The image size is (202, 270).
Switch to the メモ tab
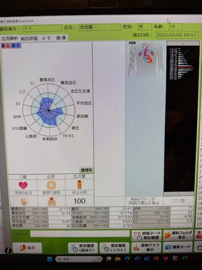point(46,38)
